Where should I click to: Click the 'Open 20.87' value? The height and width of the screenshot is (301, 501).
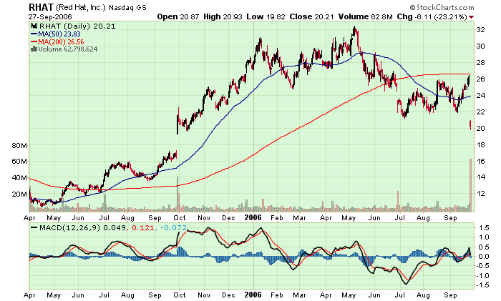pyautogui.click(x=178, y=16)
